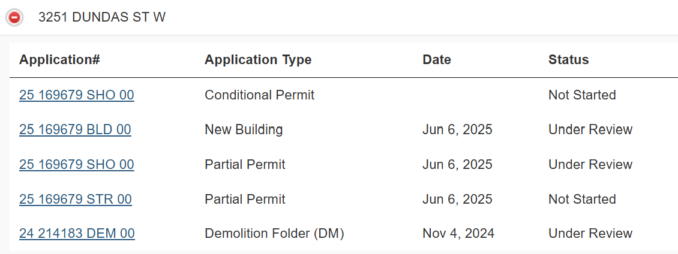678x254 pixels.
Task: Collapse the 3251 Dundas St W section
Action: tap(14, 17)
